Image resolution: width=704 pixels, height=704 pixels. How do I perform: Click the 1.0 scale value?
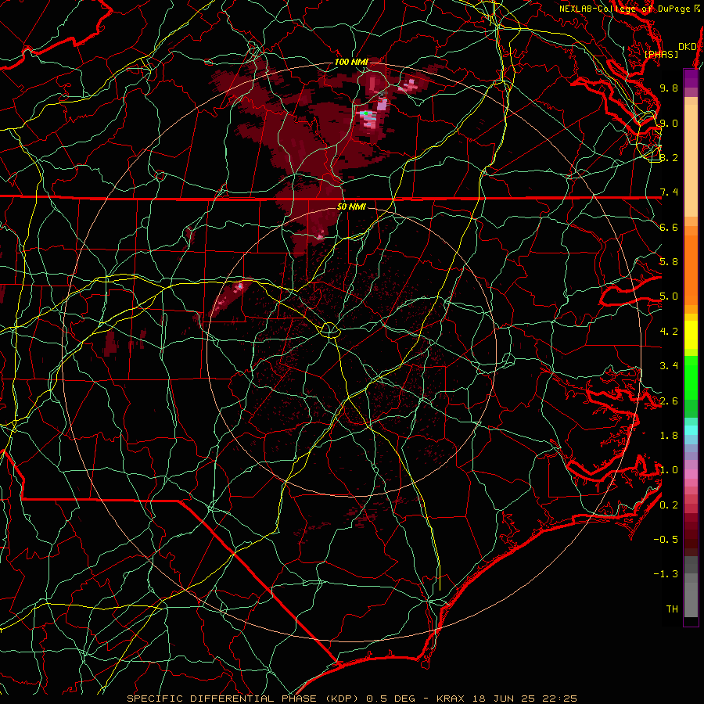pyautogui.click(x=669, y=470)
